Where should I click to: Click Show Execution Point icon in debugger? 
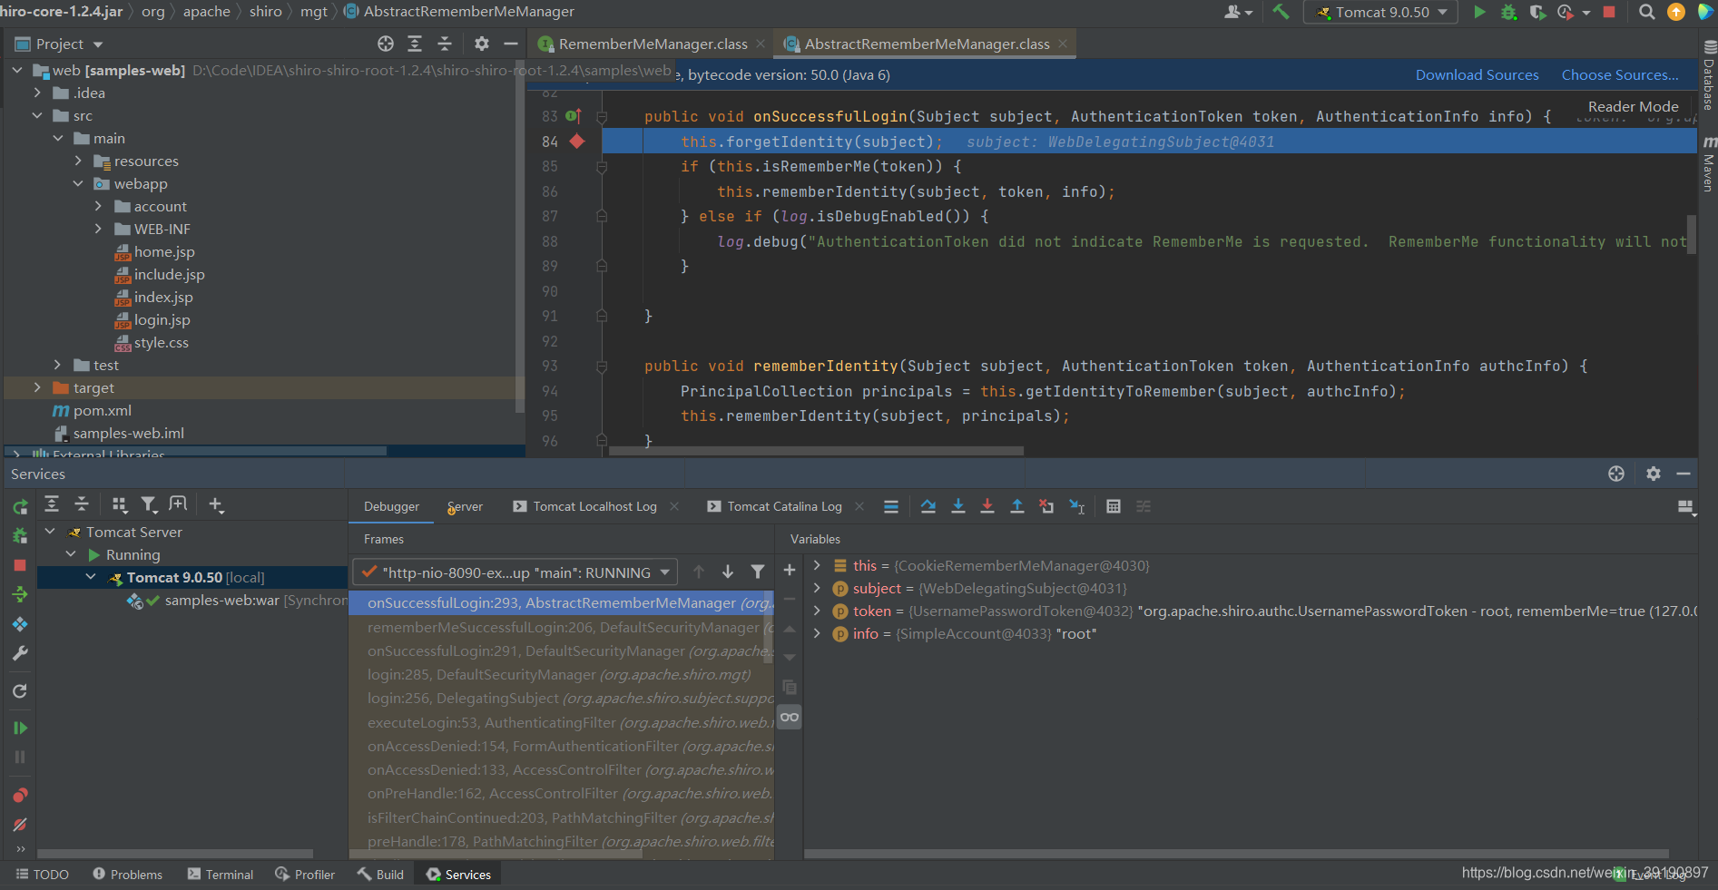891,506
